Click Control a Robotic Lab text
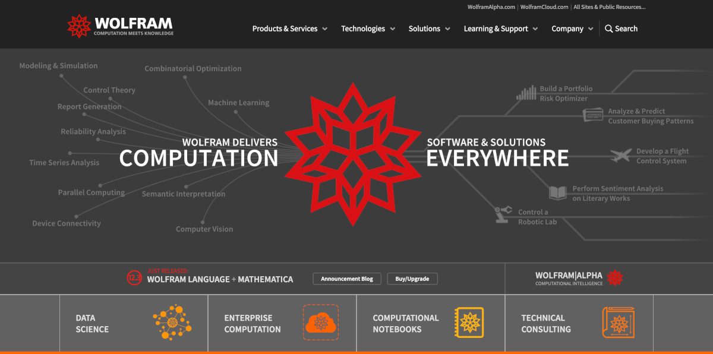The height and width of the screenshot is (354, 713). 537,217
